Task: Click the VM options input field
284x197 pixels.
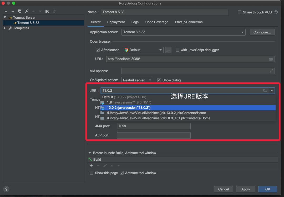Action: [x=198, y=71]
